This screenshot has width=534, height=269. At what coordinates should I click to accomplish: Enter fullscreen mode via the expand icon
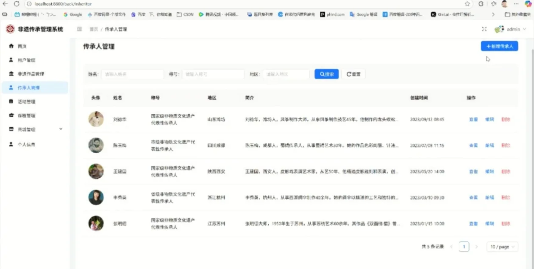tap(484, 29)
